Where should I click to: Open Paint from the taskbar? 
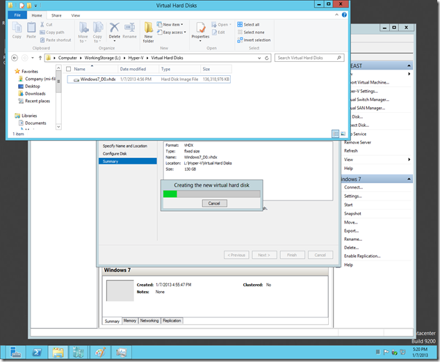click(100, 352)
